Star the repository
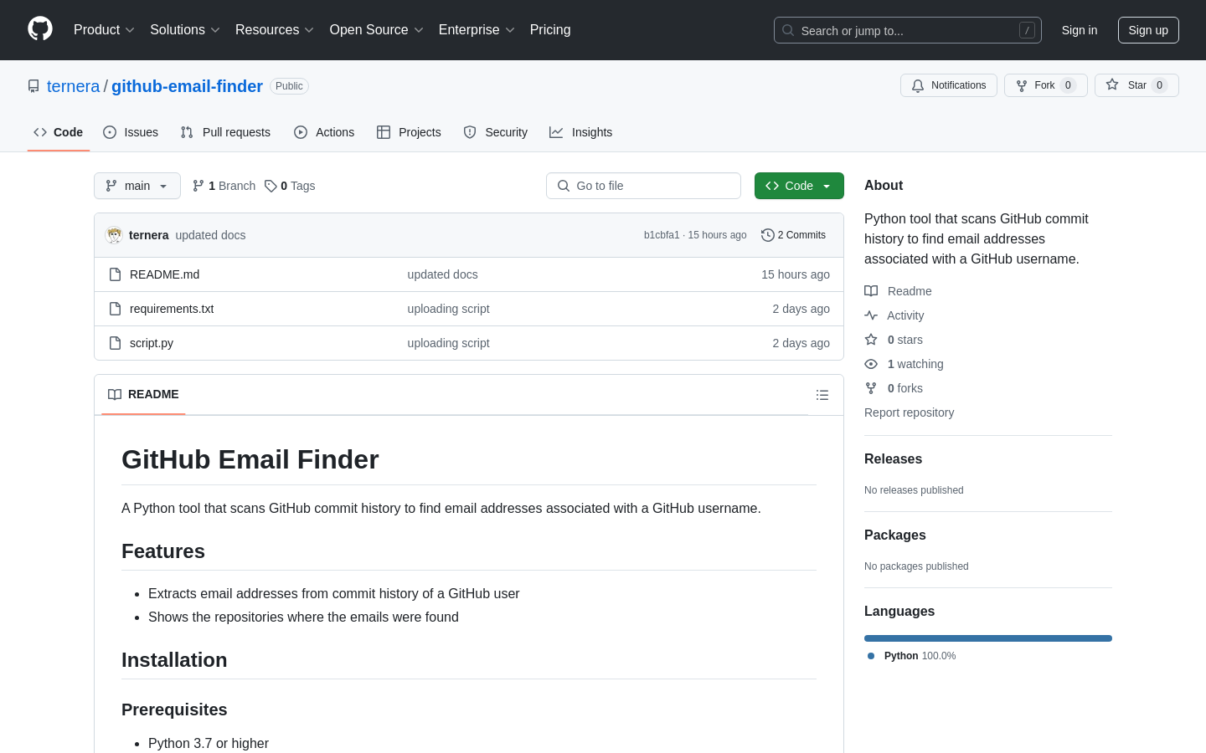The width and height of the screenshot is (1206, 753). point(1136,85)
